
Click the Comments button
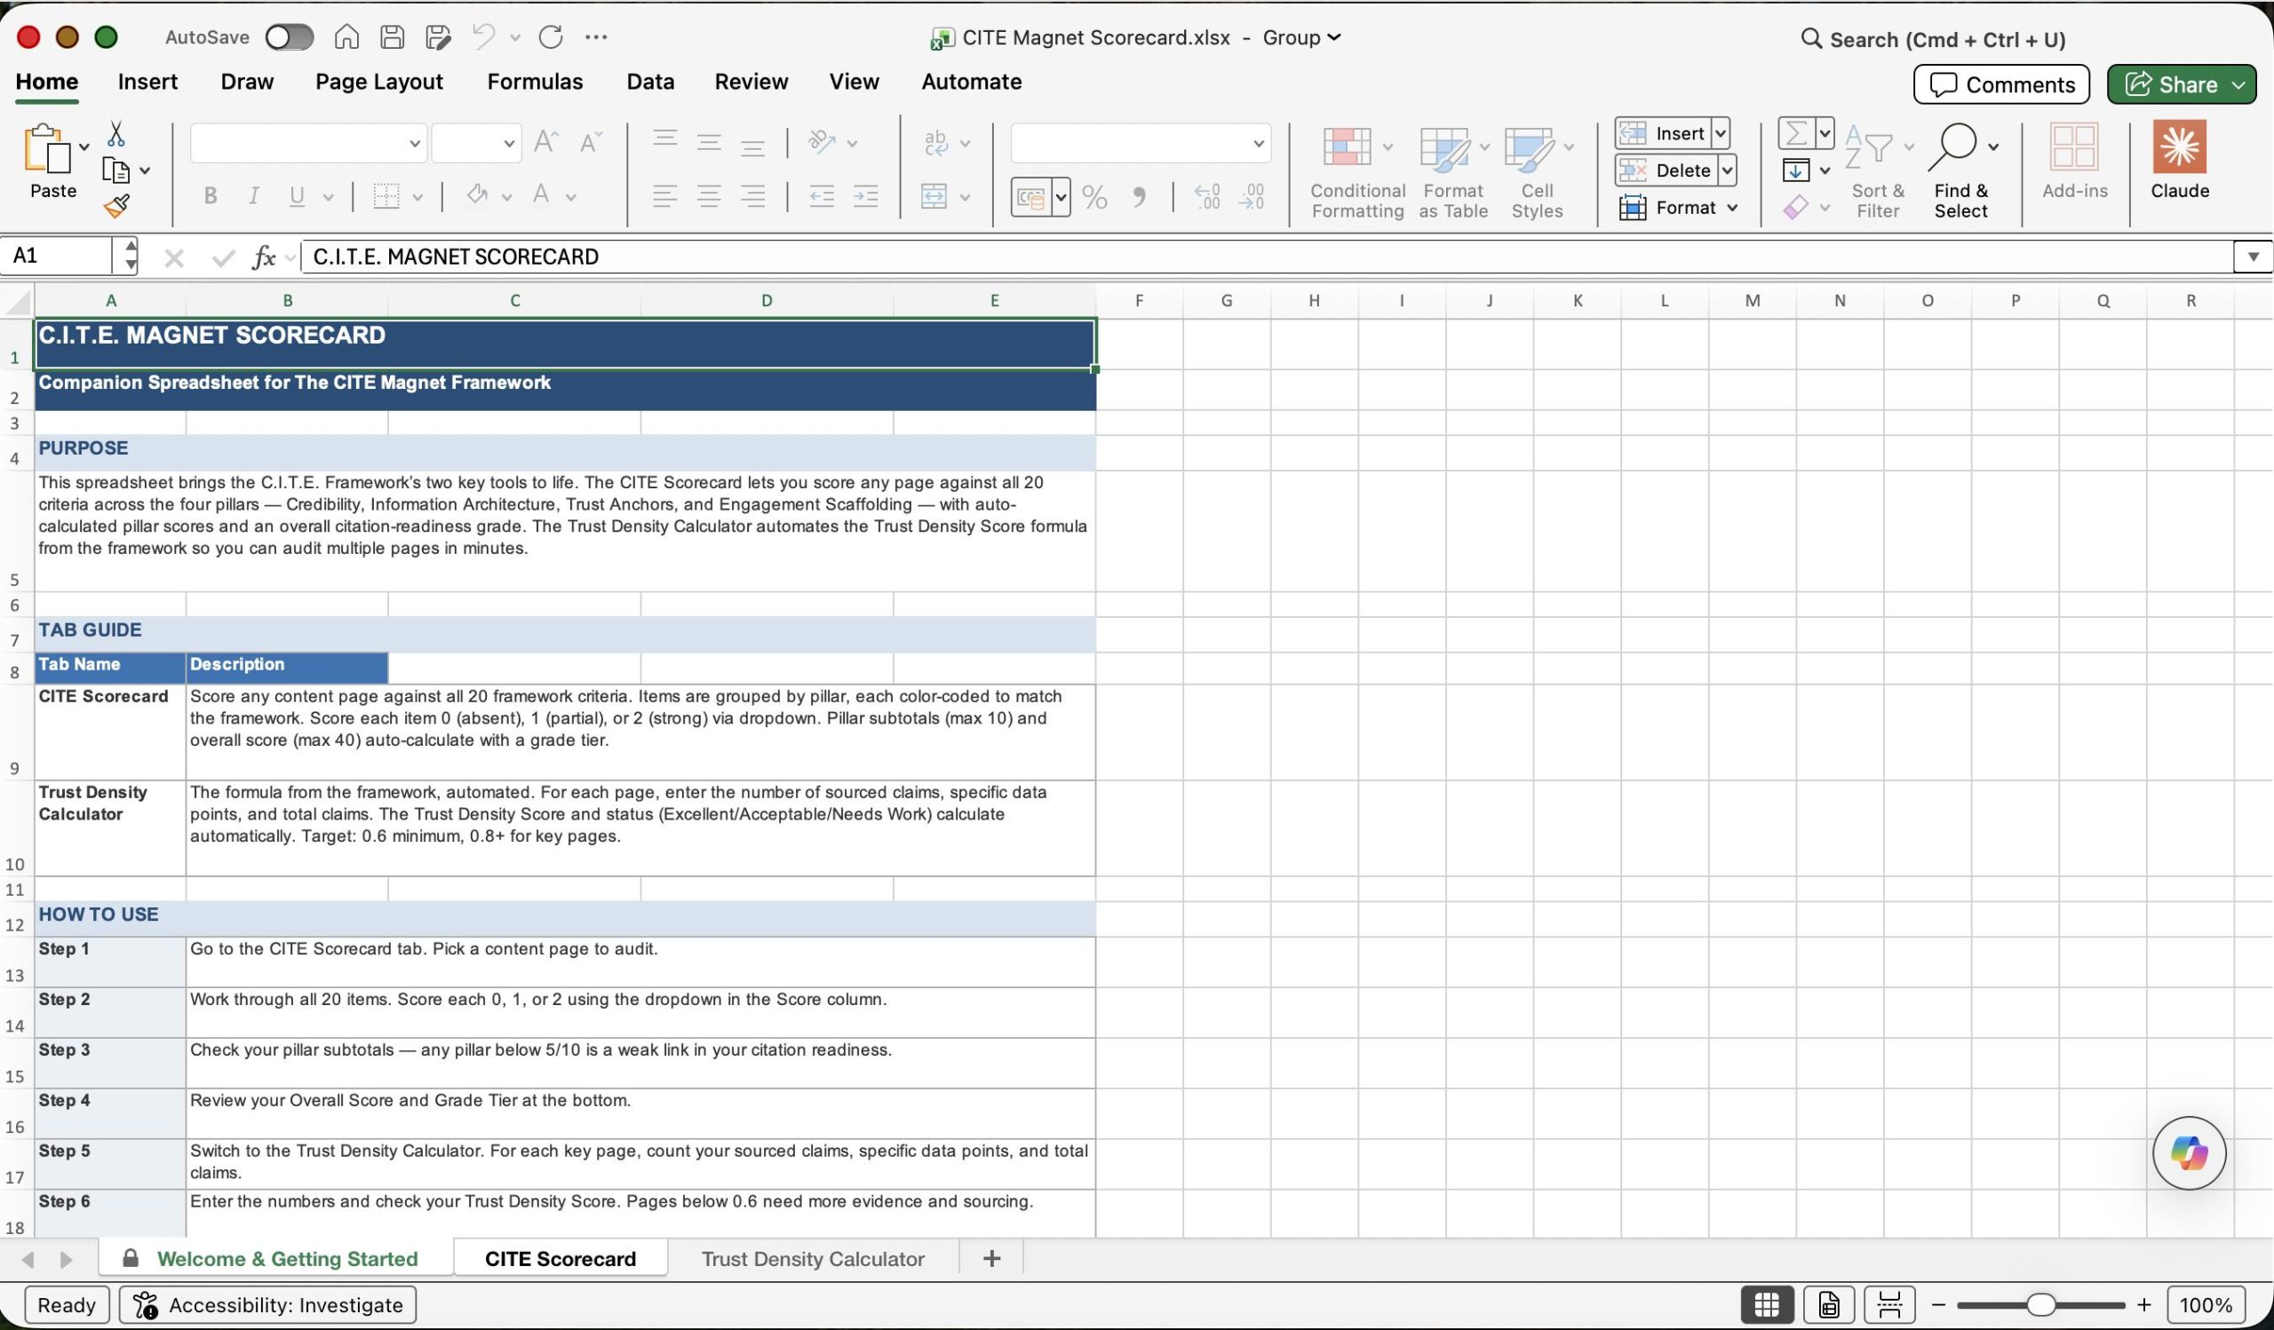coord(2000,83)
